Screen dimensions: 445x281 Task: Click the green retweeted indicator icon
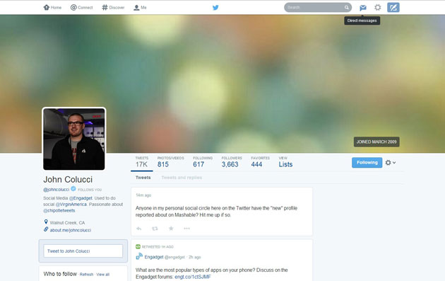click(138, 246)
